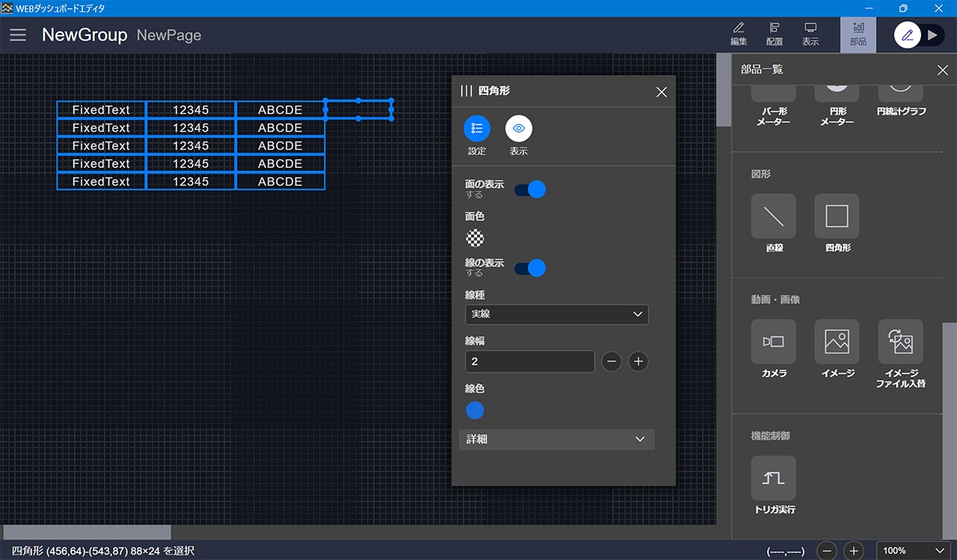
Task: Open the 100% zoom level dropdown
Action: (x=914, y=551)
